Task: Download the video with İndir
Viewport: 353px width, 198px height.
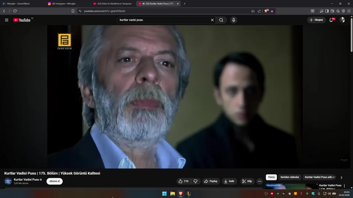Action: click(x=229, y=181)
